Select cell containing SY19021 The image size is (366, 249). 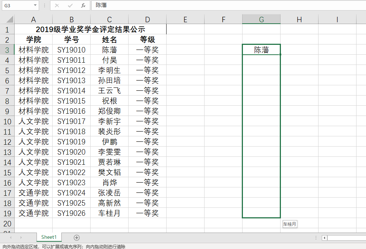(72, 162)
